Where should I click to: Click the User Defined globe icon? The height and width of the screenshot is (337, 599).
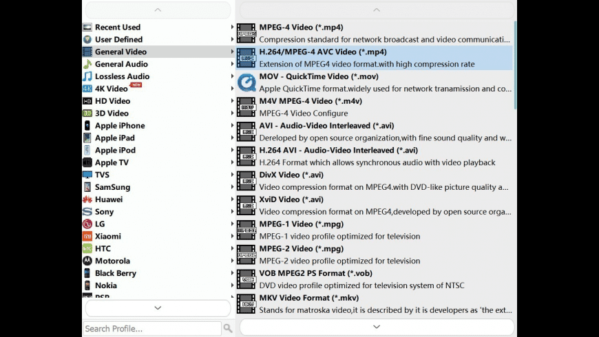[87, 39]
